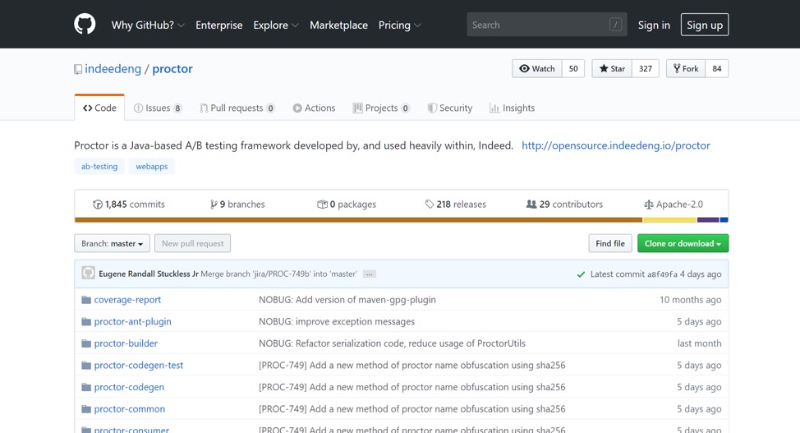Viewport: 800px width, 433px height.
Task: Click Eugene Randall Stuckless Jr's avatar
Action: 88,273
